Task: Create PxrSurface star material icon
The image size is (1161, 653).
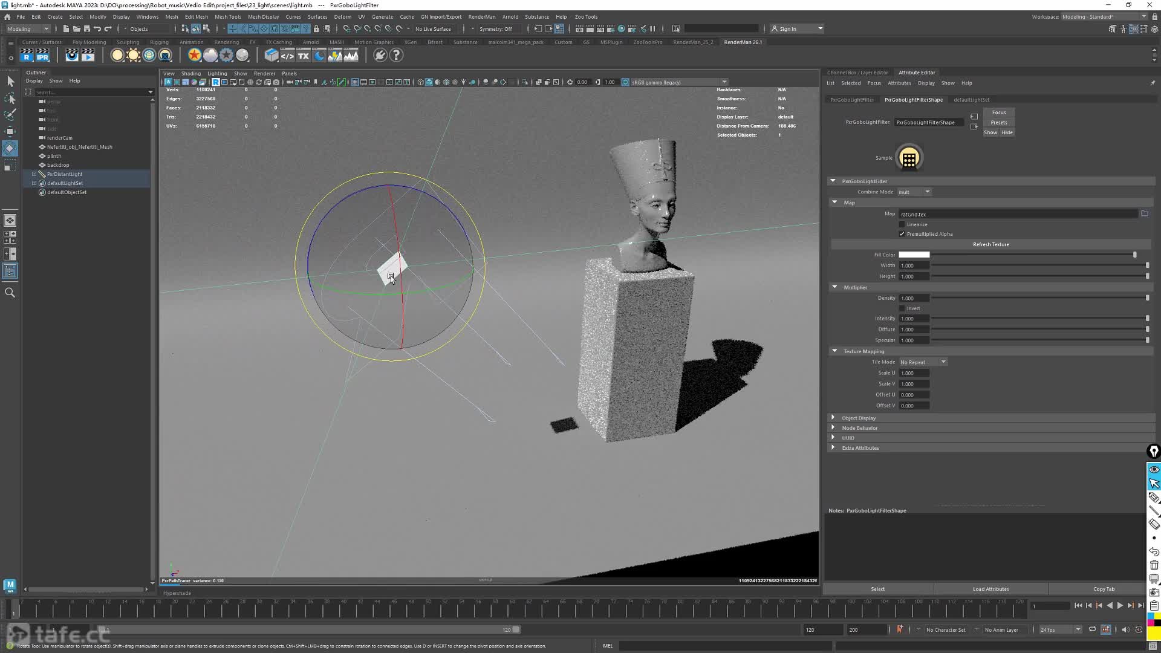Action: 194,56
